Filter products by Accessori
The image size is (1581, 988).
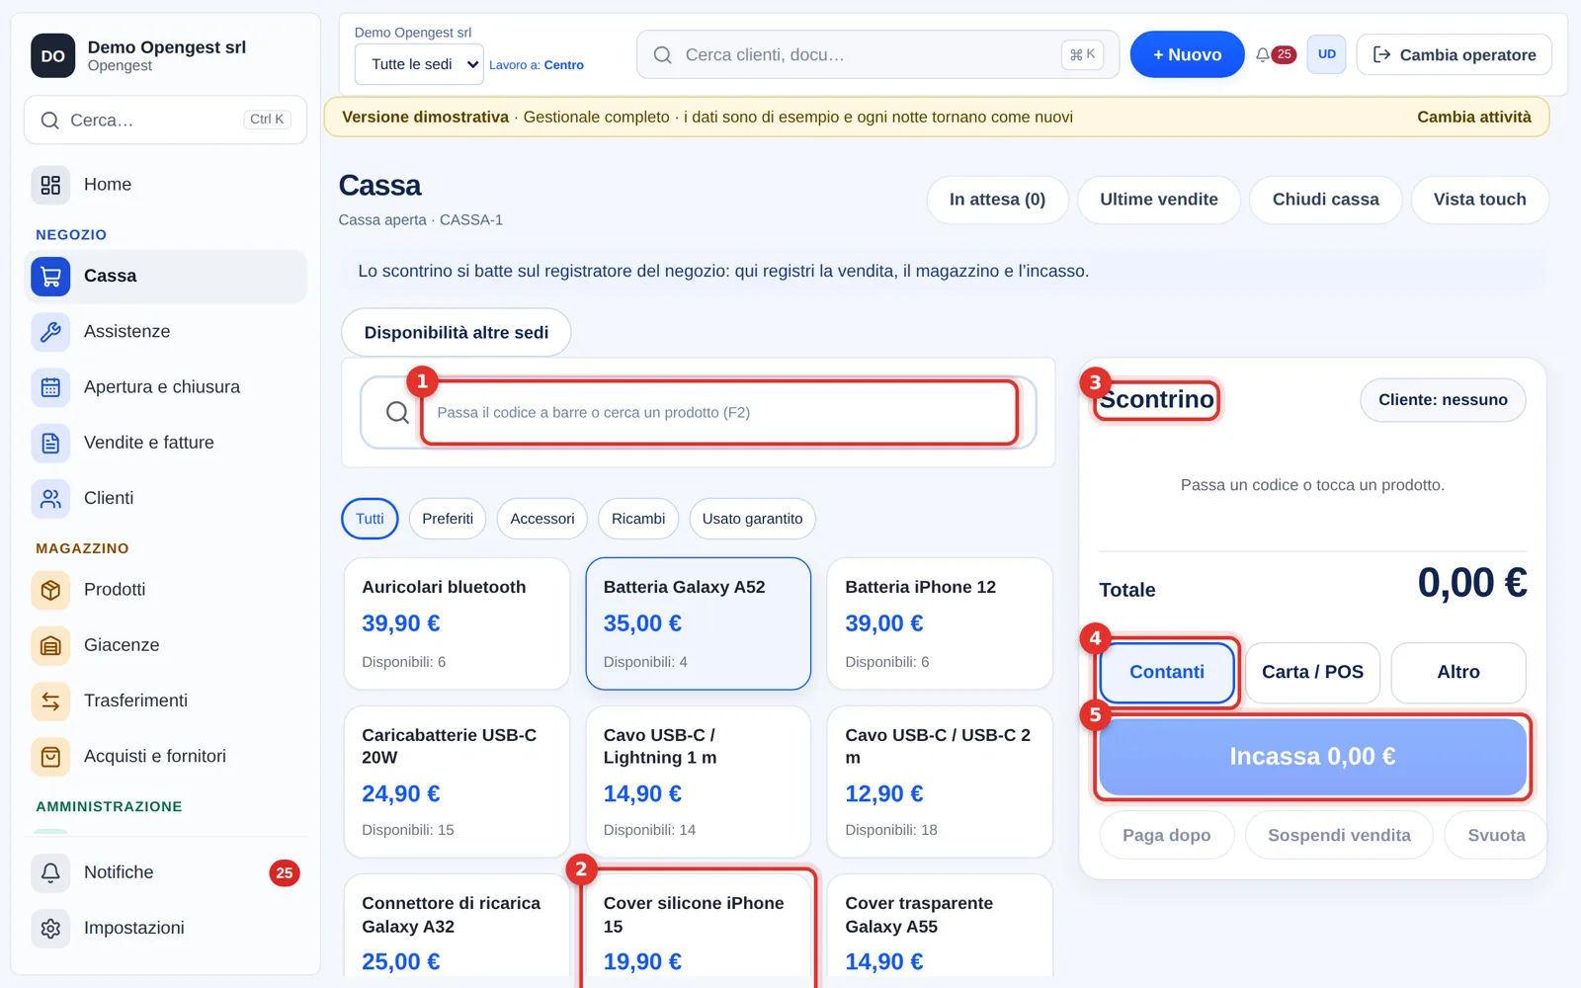pyautogui.click(x=542, y=519)
